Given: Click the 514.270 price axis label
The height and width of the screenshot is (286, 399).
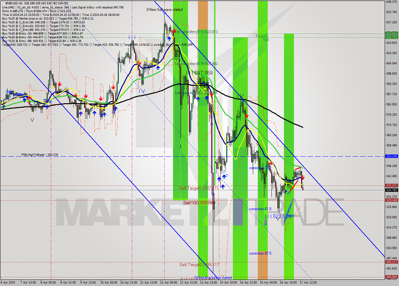Looking at the screenshot, I should tap(392, 228).
